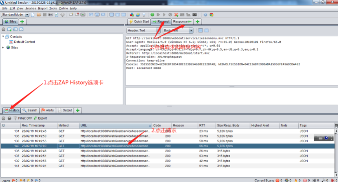This screenshot has width=339, height=183.
Task: Switch to the Response tab
Action: click(182, 22)
